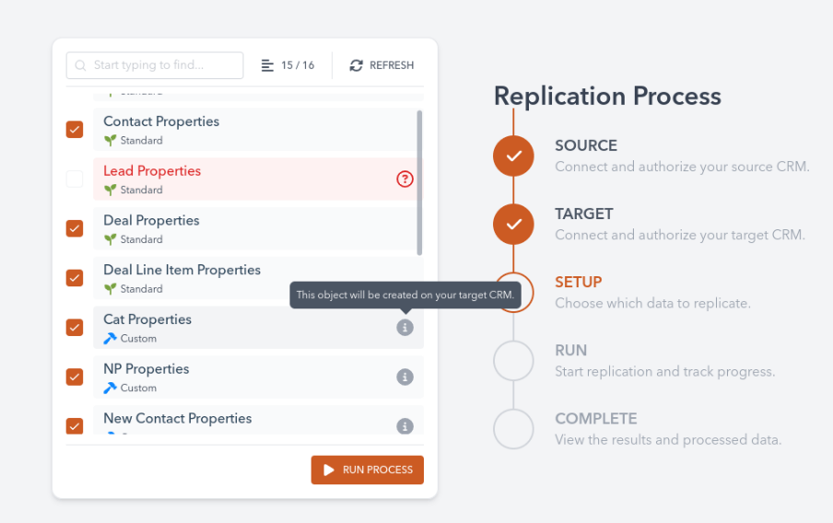This screenshot has height=523, width=833.
Task: Click the REFRESH button
Action: tap(381, 65)
